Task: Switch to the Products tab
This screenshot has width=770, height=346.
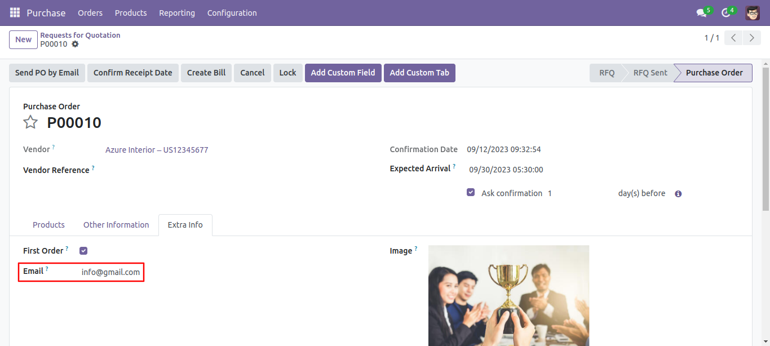Action: tap(48, 225)
